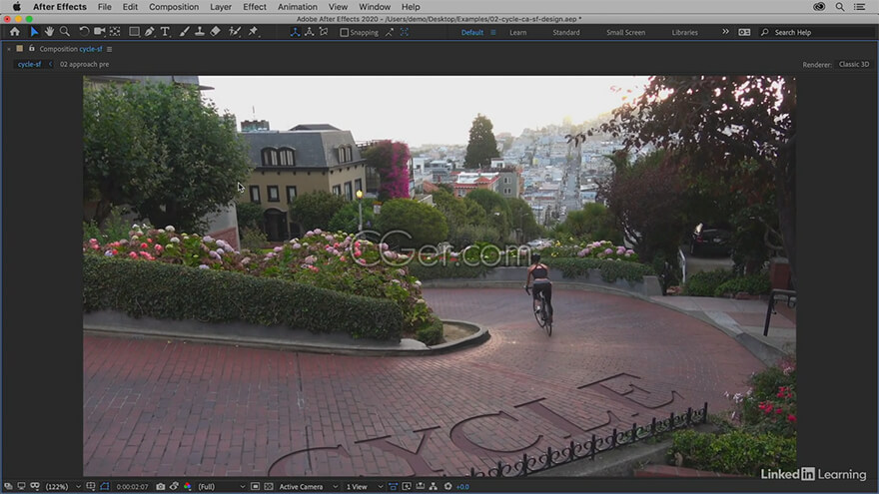The width and height of the screenshot is (879, 494).
Task: Select the Rotation tool
Action: point(84,32)
